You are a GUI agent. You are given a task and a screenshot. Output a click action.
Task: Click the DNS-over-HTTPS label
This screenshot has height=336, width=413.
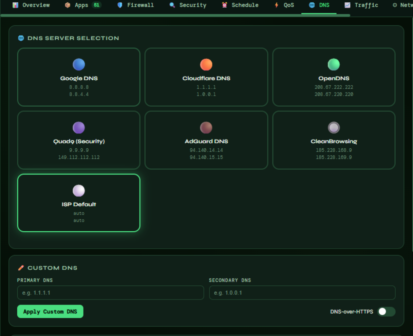coord(352,312)
